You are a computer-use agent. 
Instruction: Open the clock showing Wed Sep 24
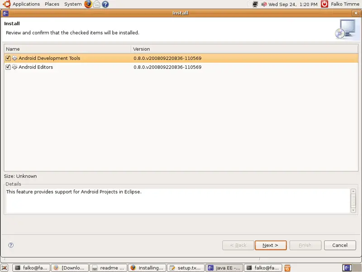[x=293, y=4]
